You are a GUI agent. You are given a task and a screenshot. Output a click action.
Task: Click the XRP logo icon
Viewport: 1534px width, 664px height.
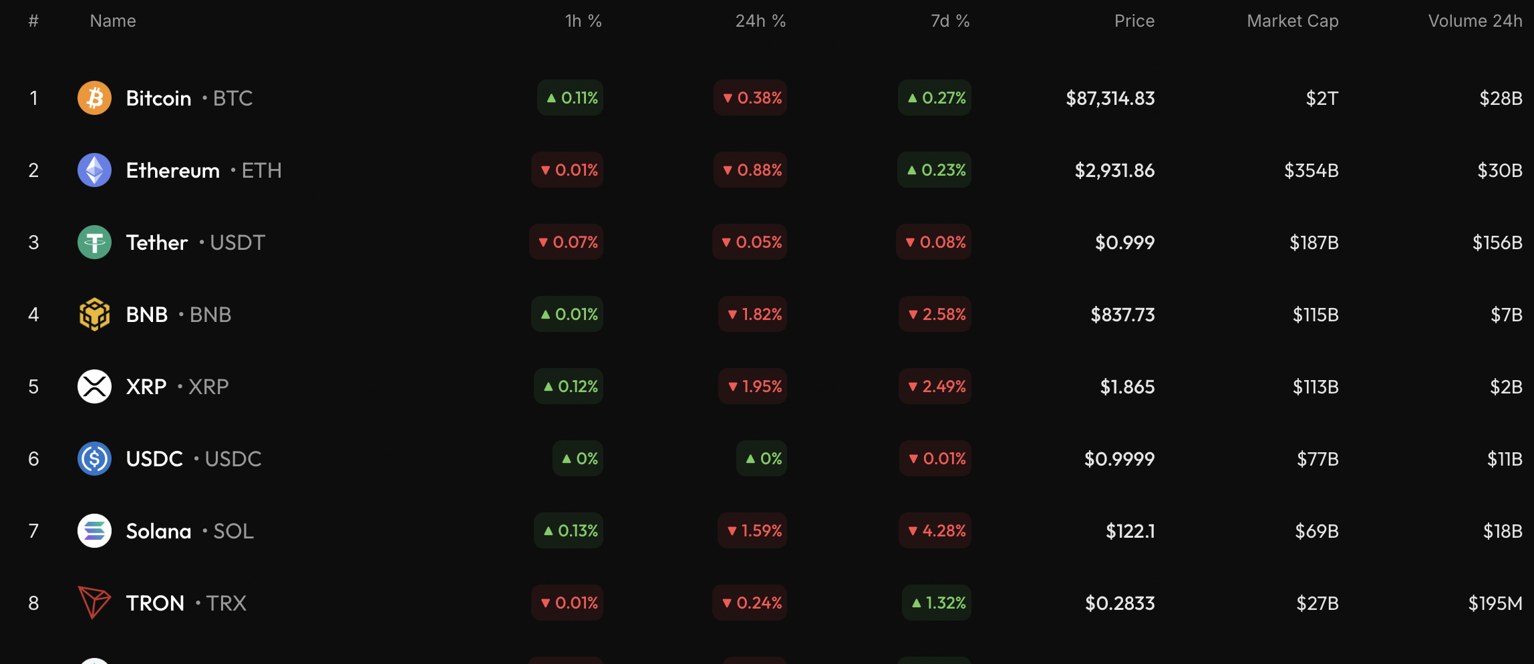pos(94,387)
